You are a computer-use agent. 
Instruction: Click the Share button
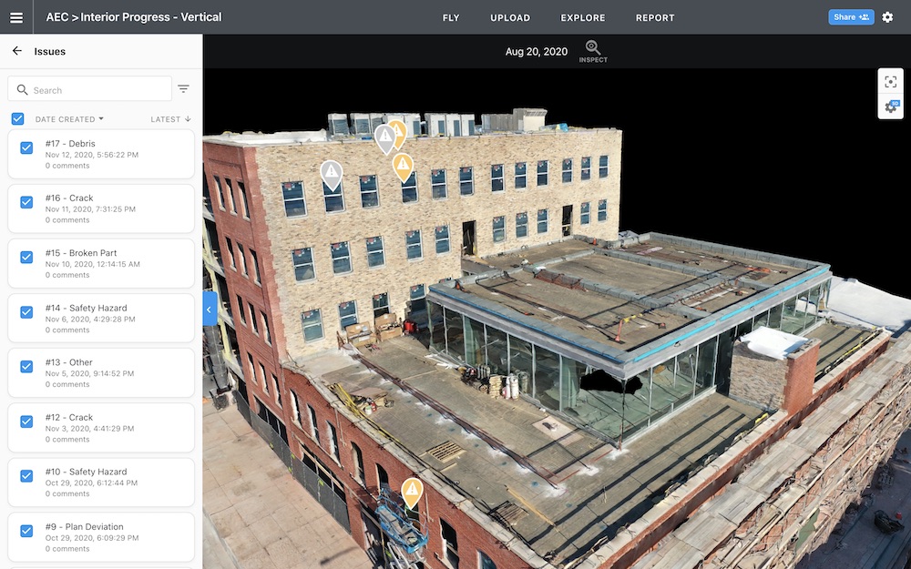click(x=851, y=16)
